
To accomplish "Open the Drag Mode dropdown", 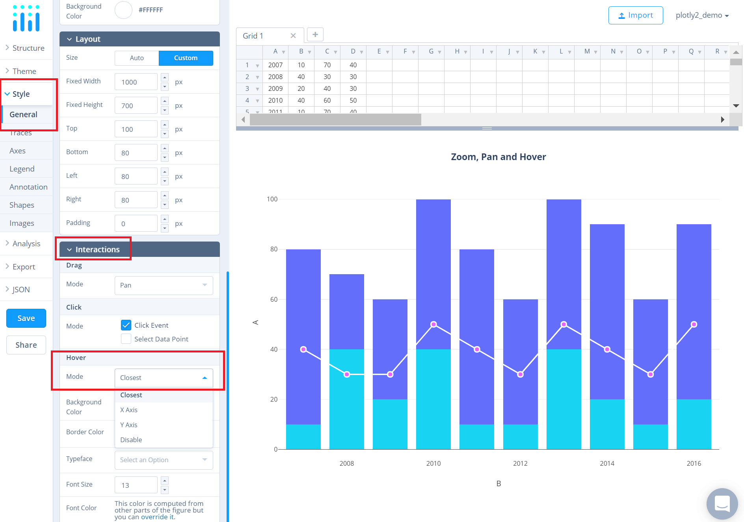I will [x=164, y=285].
